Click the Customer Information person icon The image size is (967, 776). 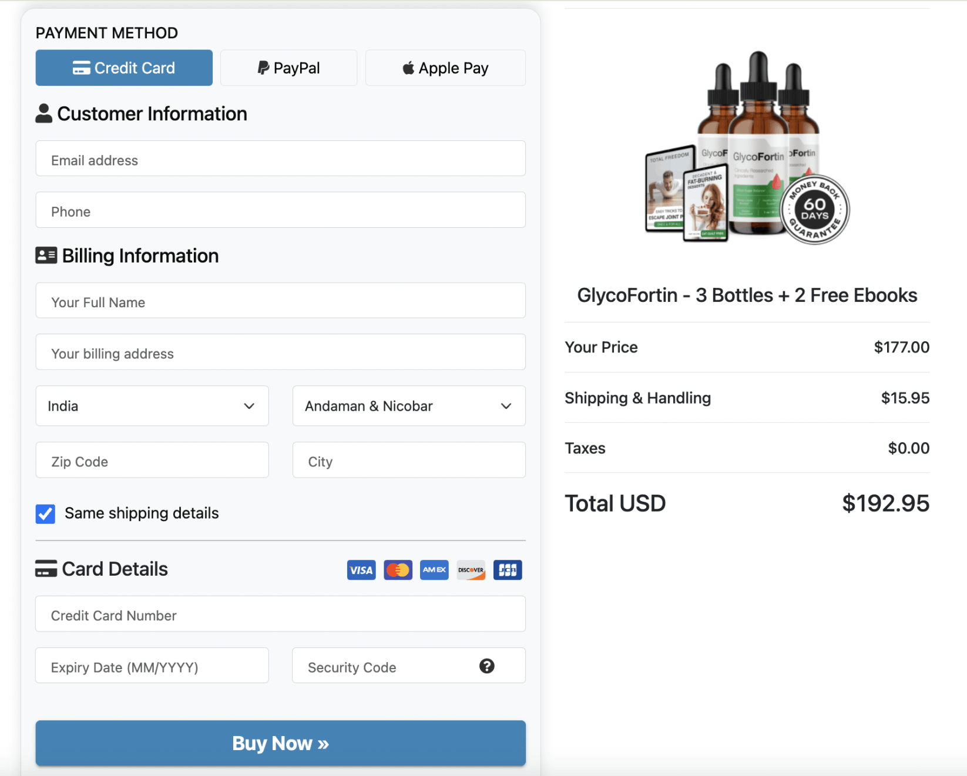(43, 112)
